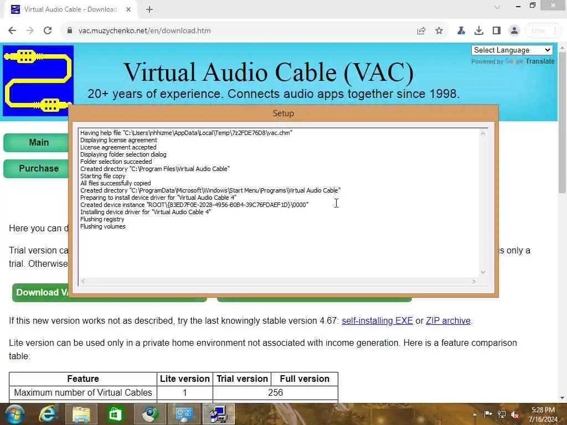The height and width of the screenshot is (425, 567).
Task: Click the setup log down scroll arrow
Action: click(483, 272)
